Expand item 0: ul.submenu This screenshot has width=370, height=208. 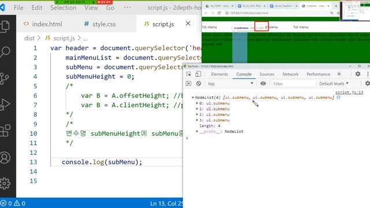pos(197,103)
